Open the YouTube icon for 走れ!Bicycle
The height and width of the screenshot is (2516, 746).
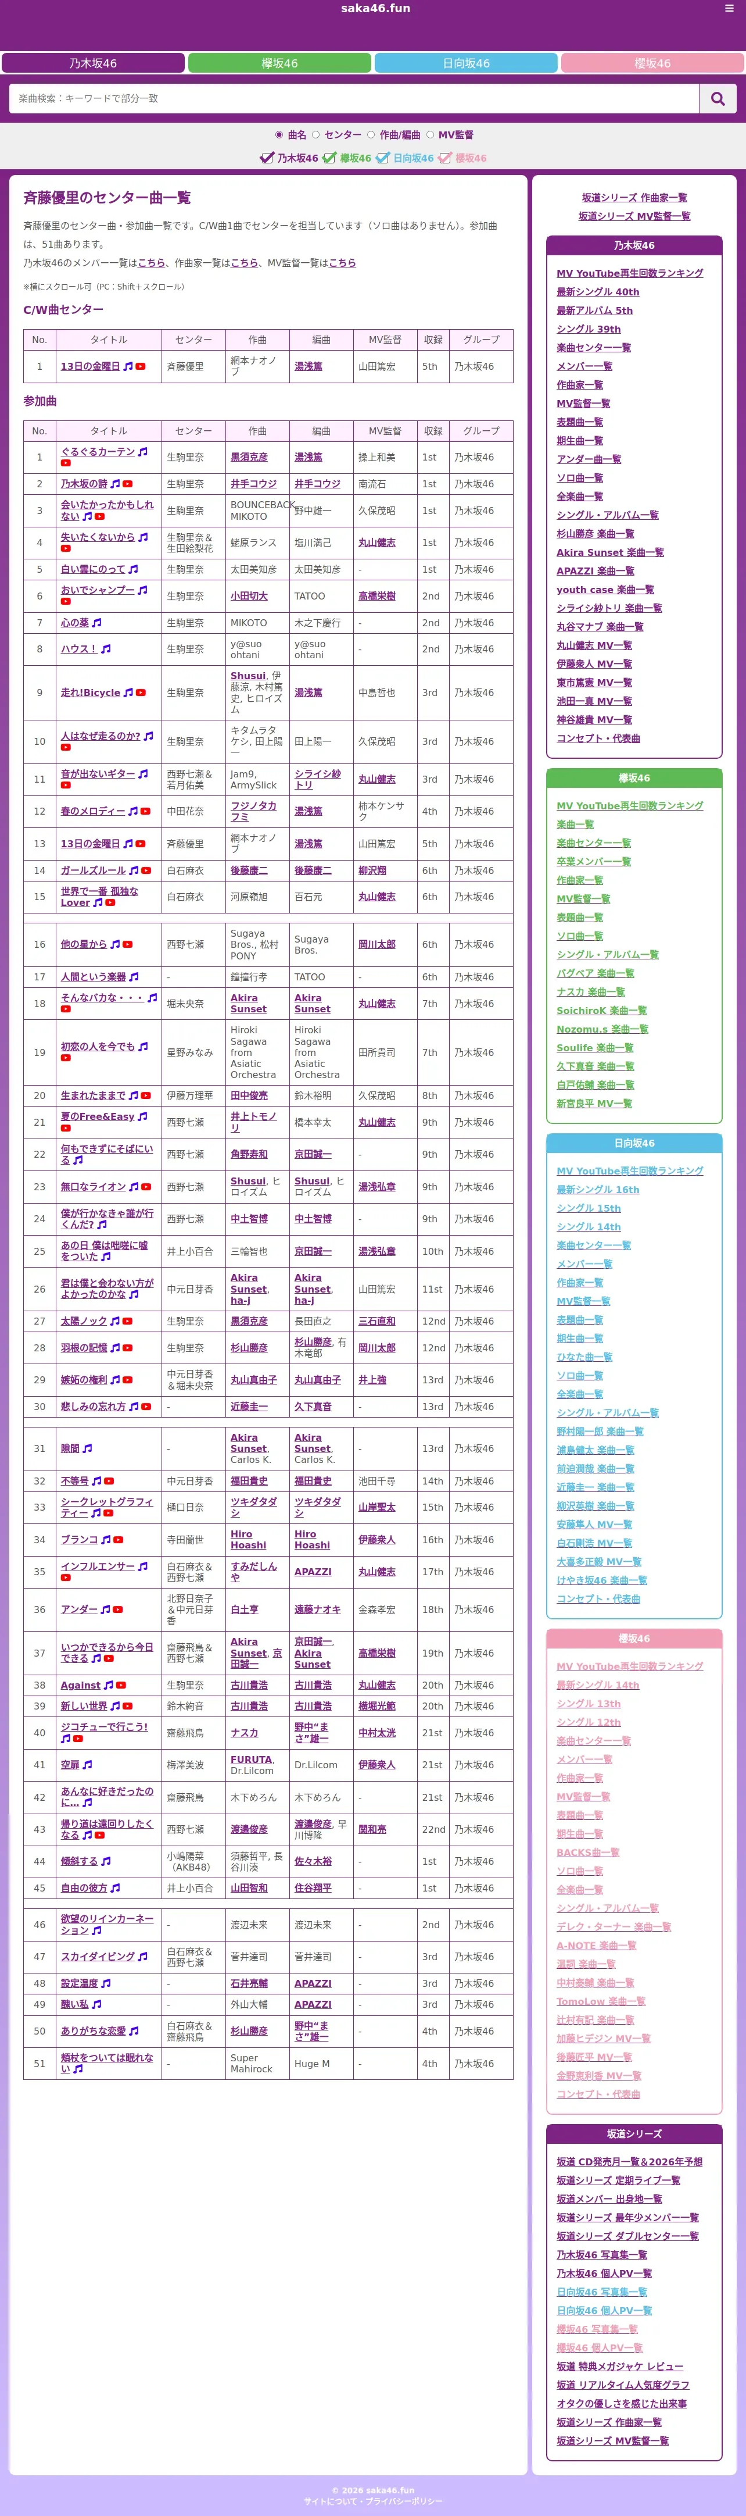pos(141,693)
